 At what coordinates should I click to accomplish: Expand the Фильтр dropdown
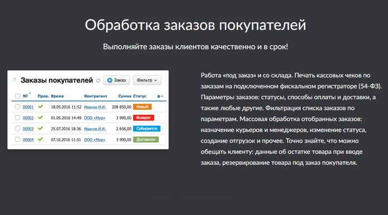(147, 80)
